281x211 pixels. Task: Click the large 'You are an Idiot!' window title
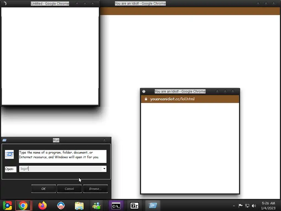(140, 3)
